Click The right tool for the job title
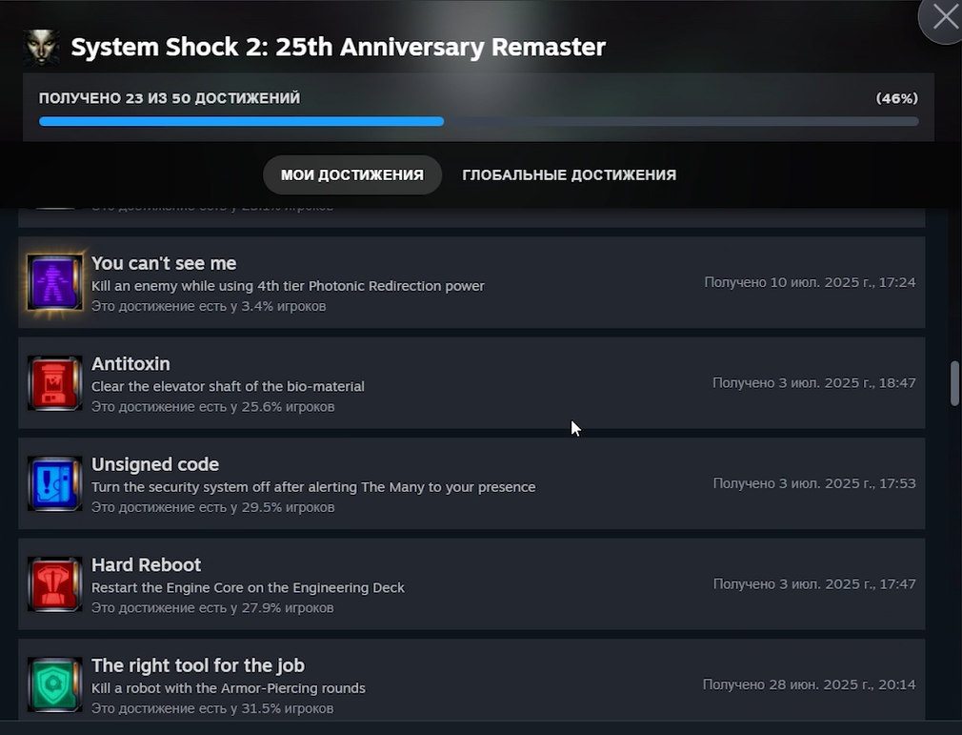 197,665
